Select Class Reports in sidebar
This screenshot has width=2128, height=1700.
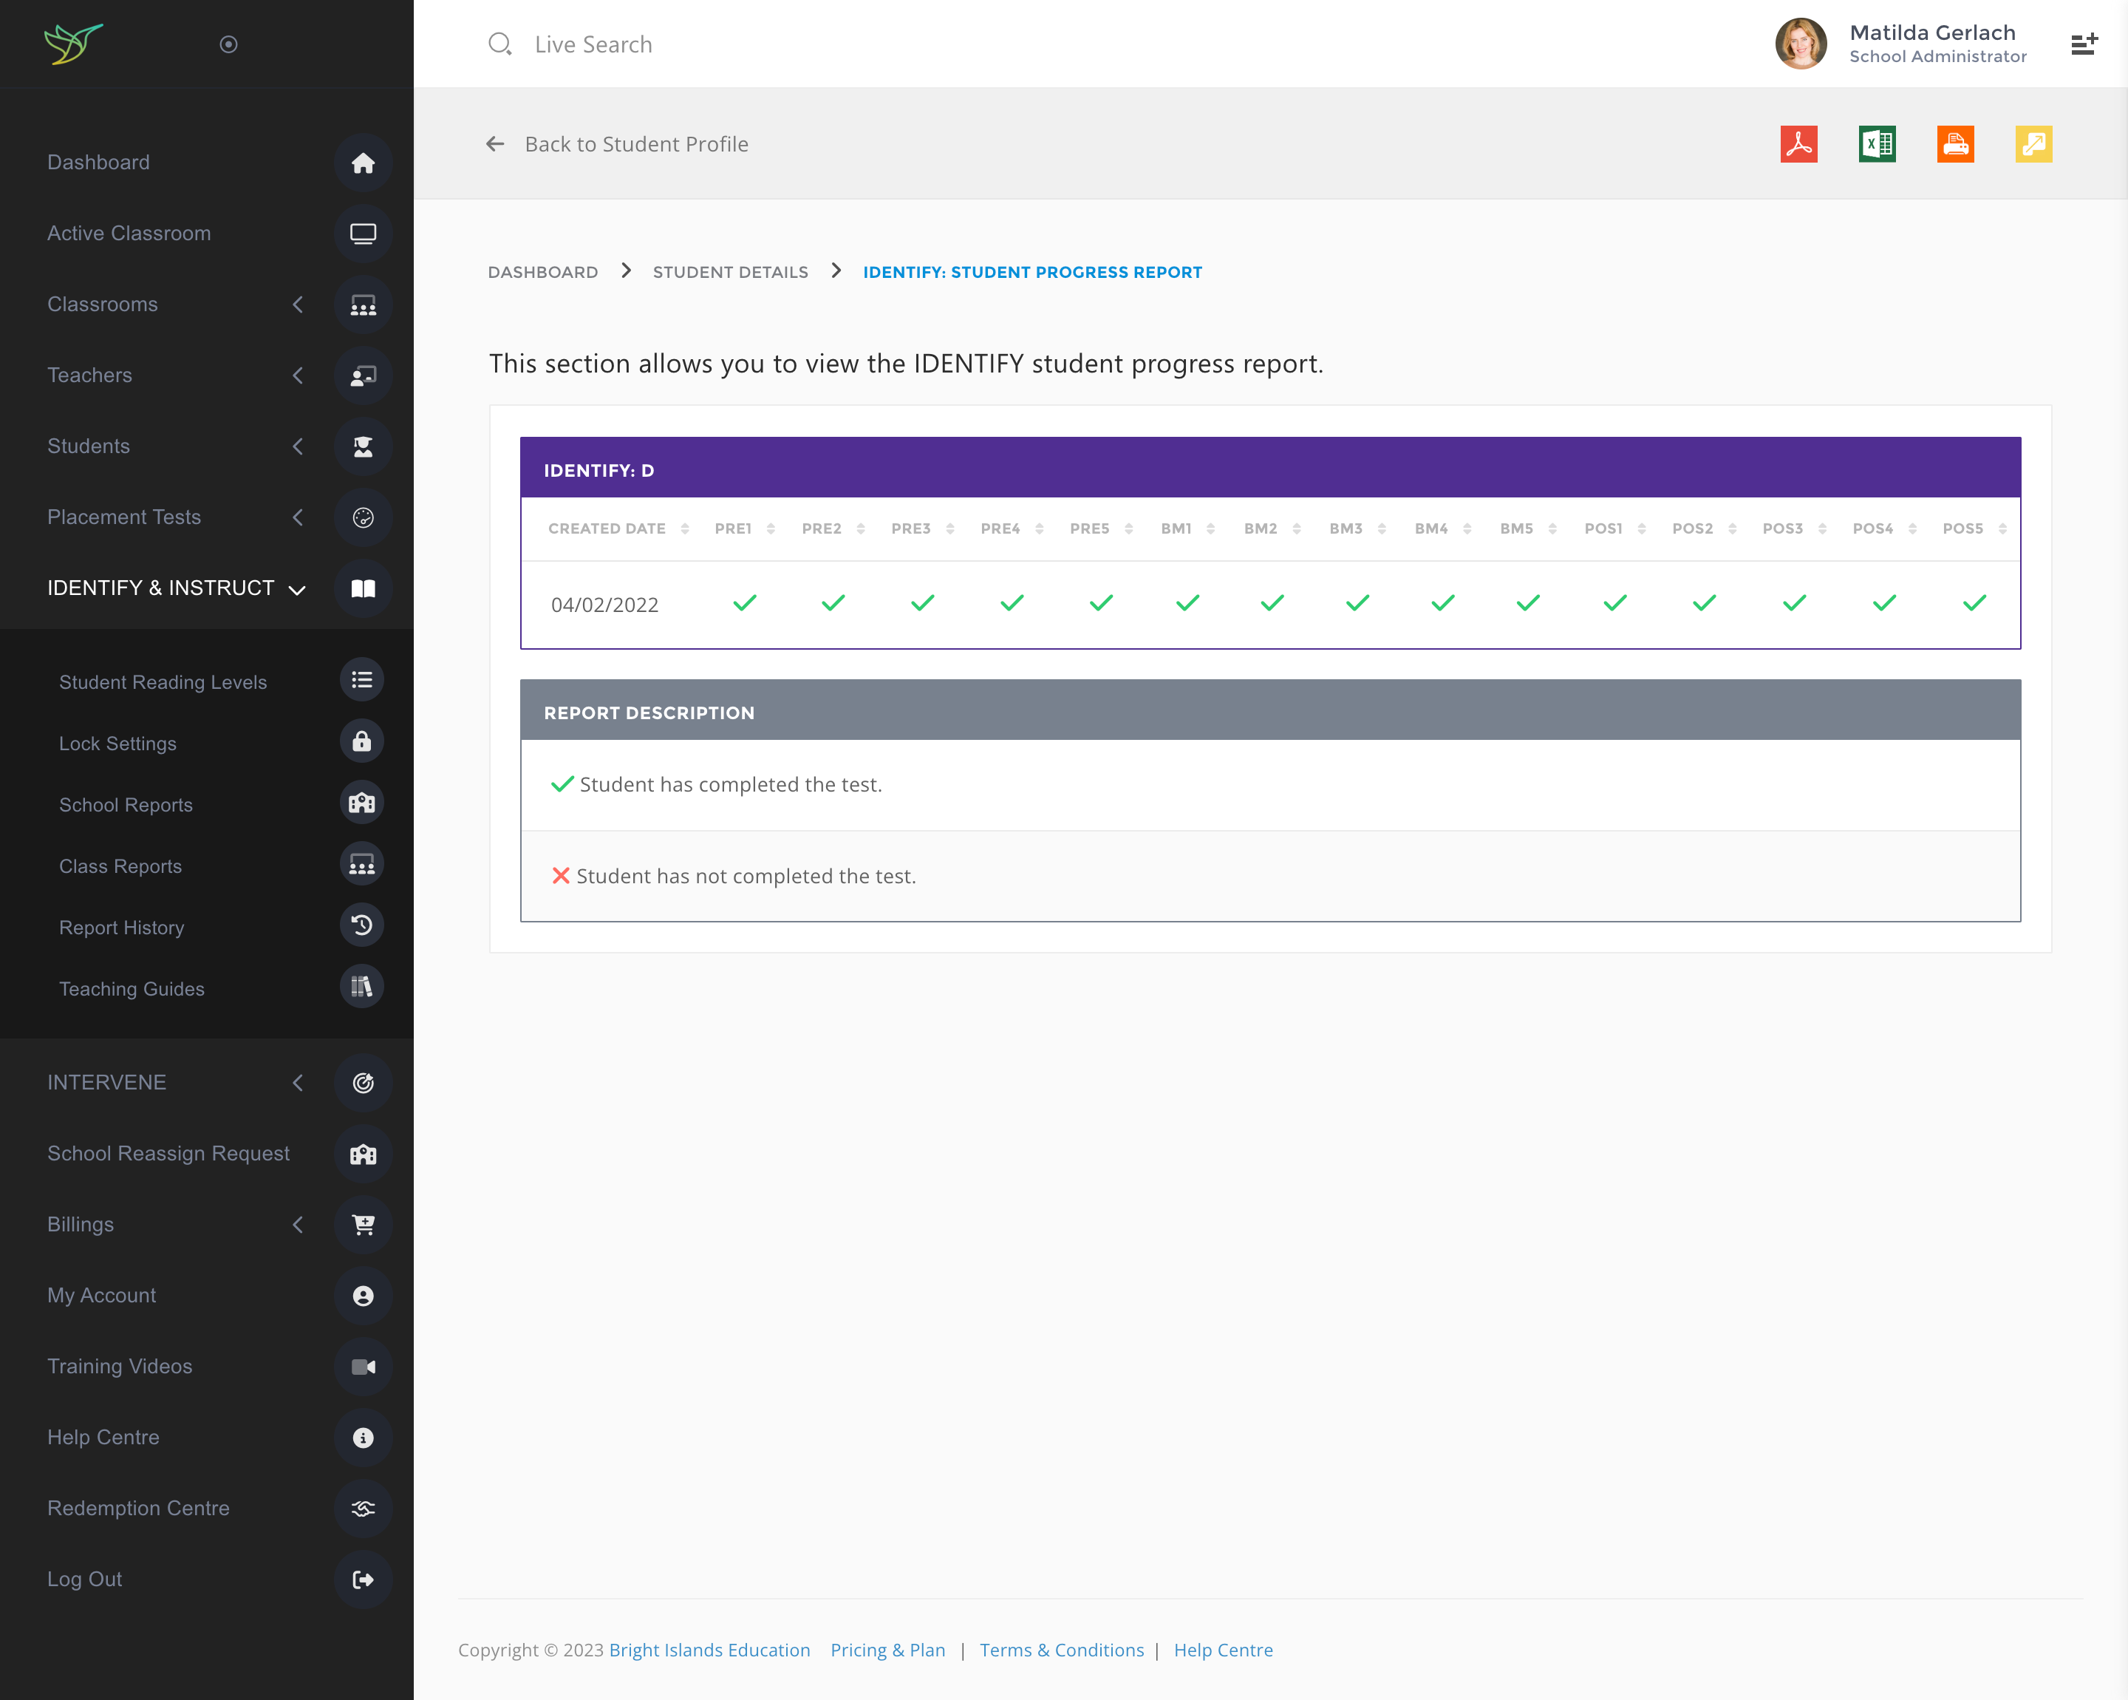pyautogui.click(x=120, y=866)
